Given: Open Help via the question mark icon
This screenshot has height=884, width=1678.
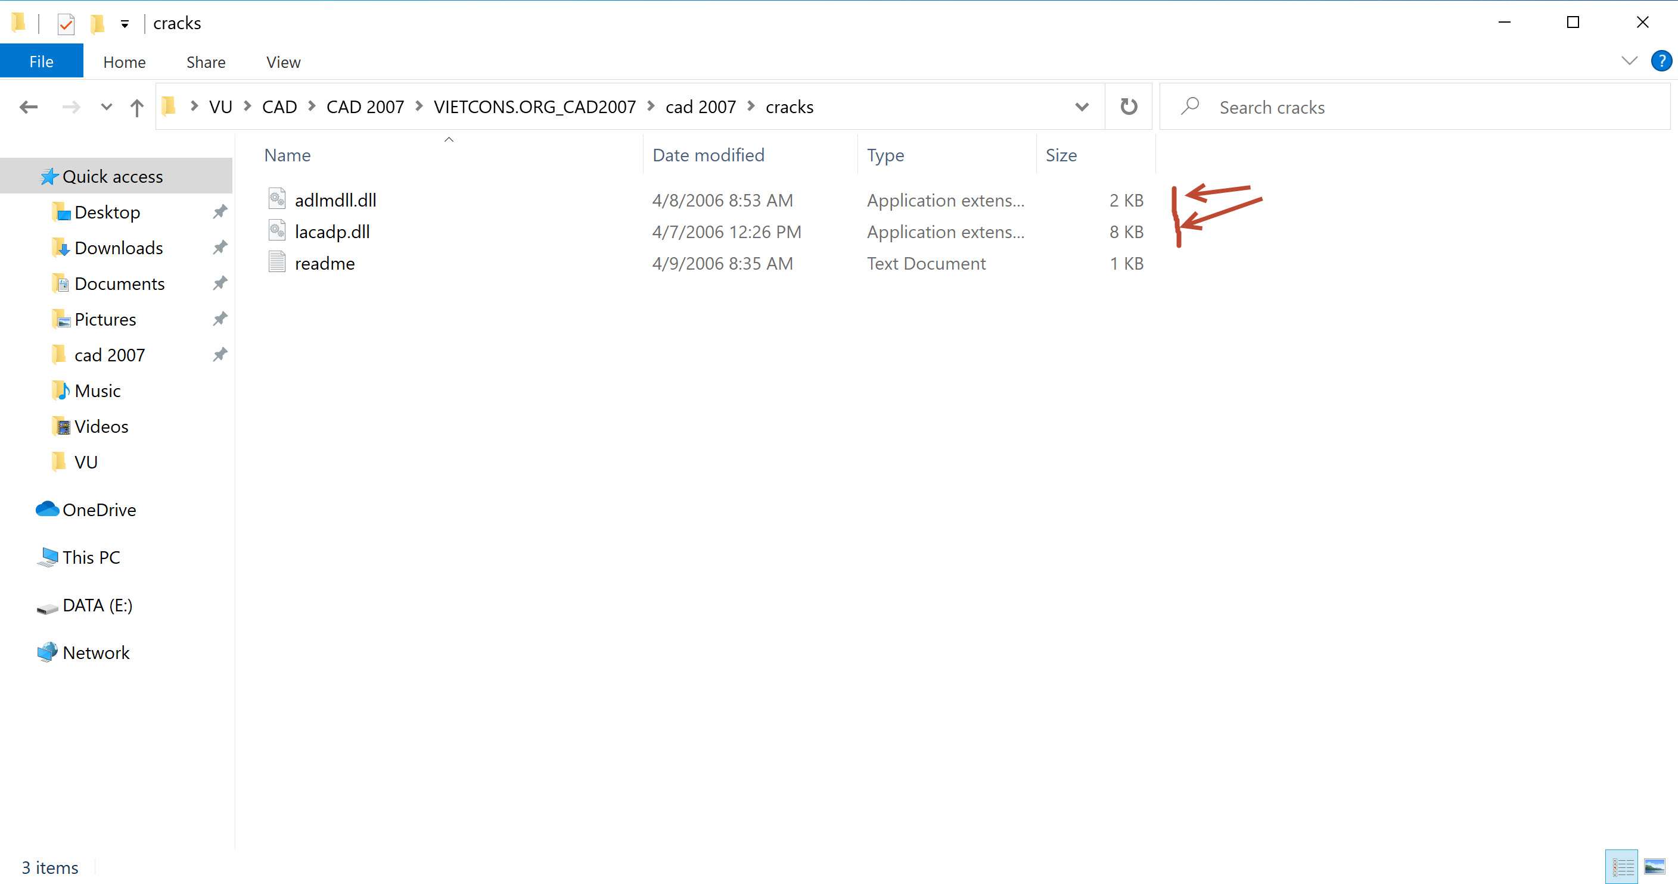Looking at the screenshot, I should click(x=1661, y=61).
